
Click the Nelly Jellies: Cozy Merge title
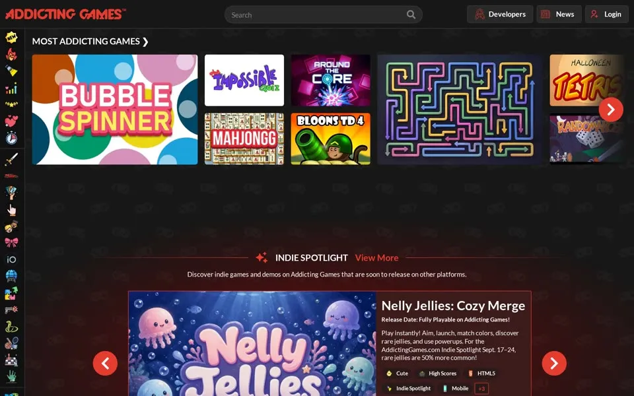click(x=453, y=306)
